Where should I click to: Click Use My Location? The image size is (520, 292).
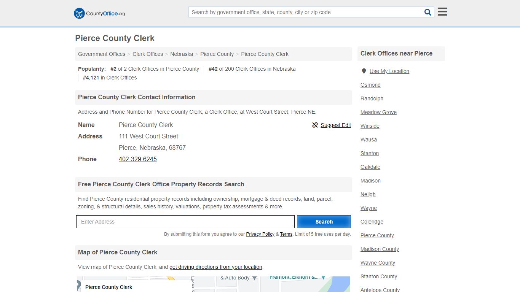click(x=389, y=71)
